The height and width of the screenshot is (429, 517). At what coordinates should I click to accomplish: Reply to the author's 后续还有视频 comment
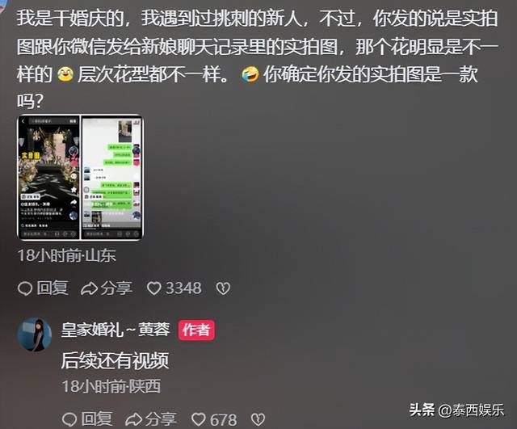[x=69, y=419]
